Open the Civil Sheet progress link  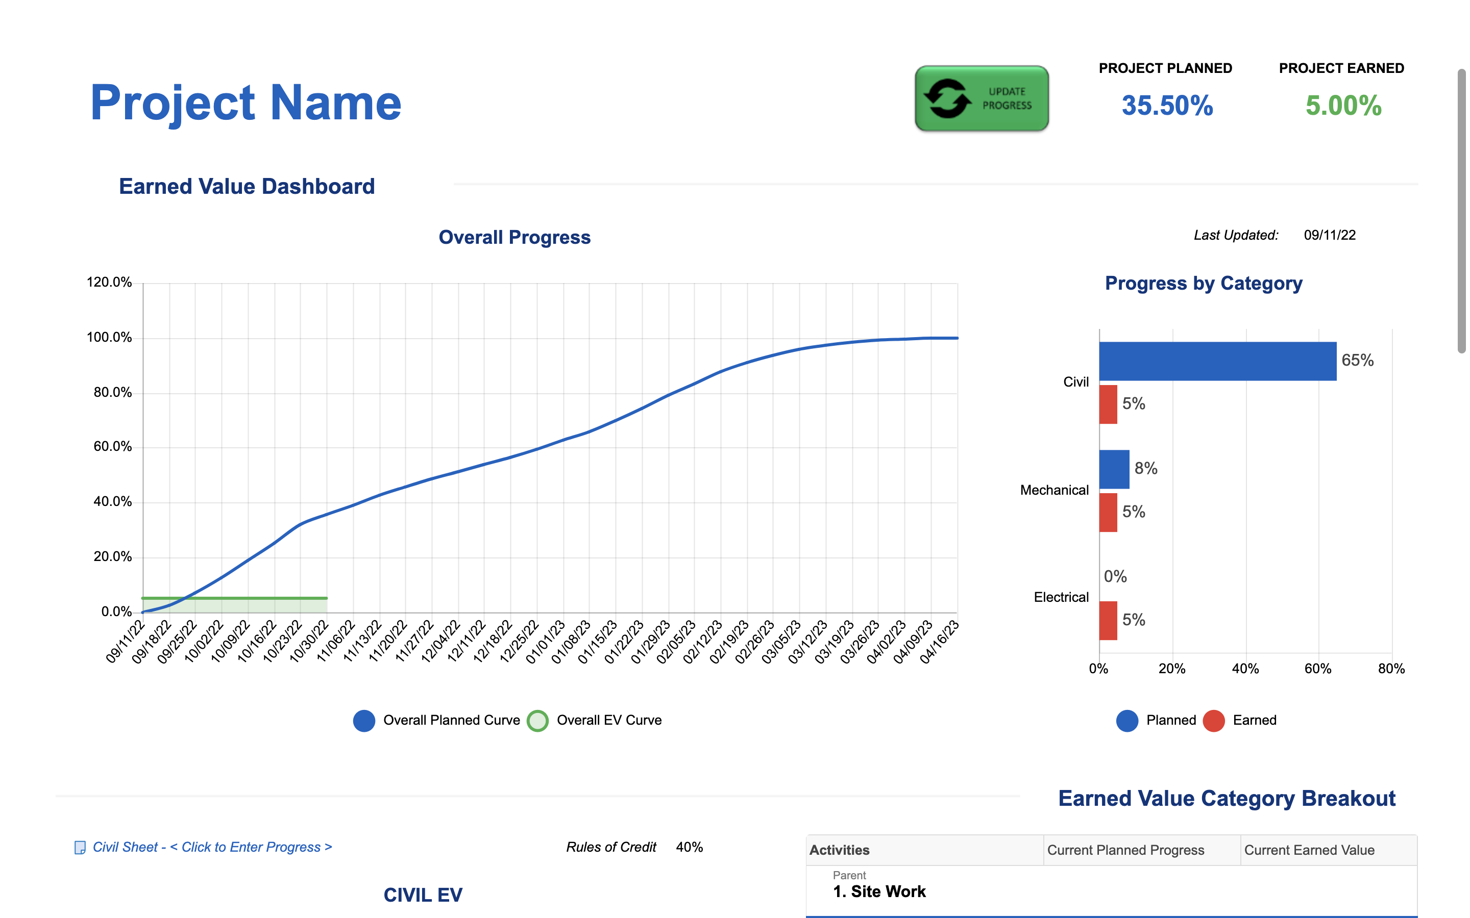click(212, 847)
